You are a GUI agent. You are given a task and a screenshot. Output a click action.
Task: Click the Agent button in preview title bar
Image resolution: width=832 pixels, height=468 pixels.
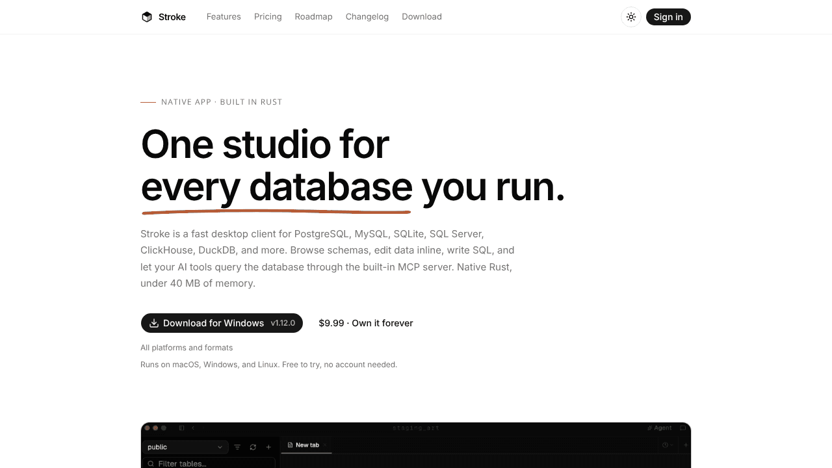[660, 428]
